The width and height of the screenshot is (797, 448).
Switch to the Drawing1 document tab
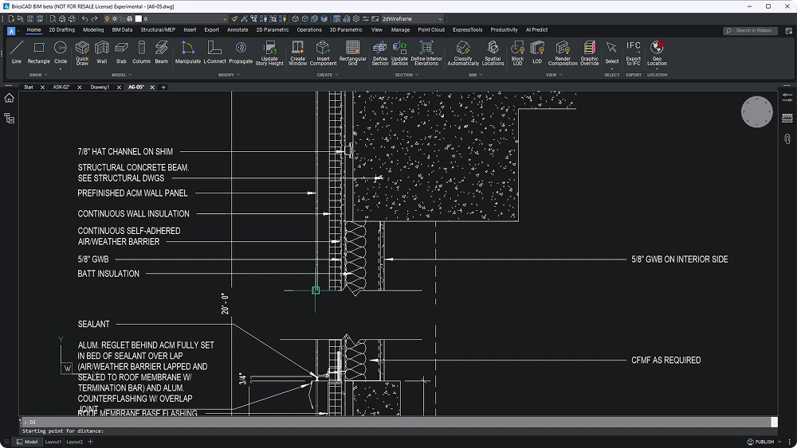[100, 88]
